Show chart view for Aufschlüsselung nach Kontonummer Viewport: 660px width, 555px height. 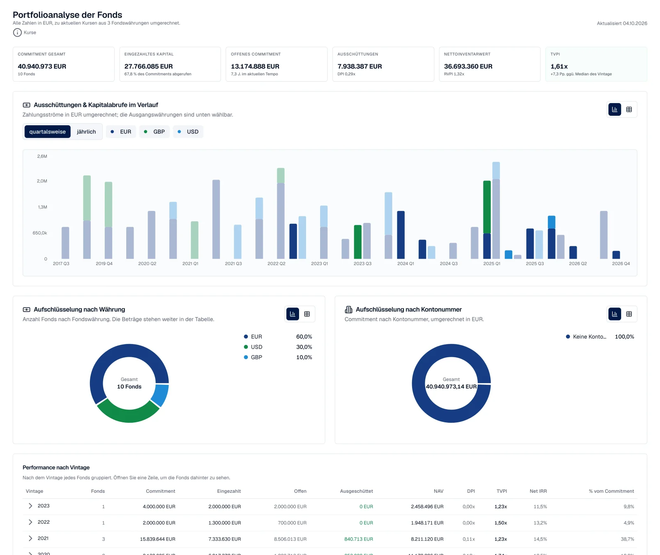(x=615, y=314)
